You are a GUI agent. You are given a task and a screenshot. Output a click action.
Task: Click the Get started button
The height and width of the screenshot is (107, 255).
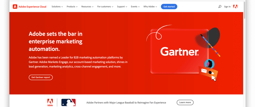coord(169,7)
